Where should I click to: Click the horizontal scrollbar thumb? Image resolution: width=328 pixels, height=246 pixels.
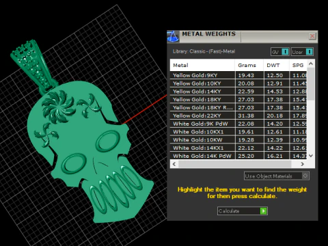(234, 164)
